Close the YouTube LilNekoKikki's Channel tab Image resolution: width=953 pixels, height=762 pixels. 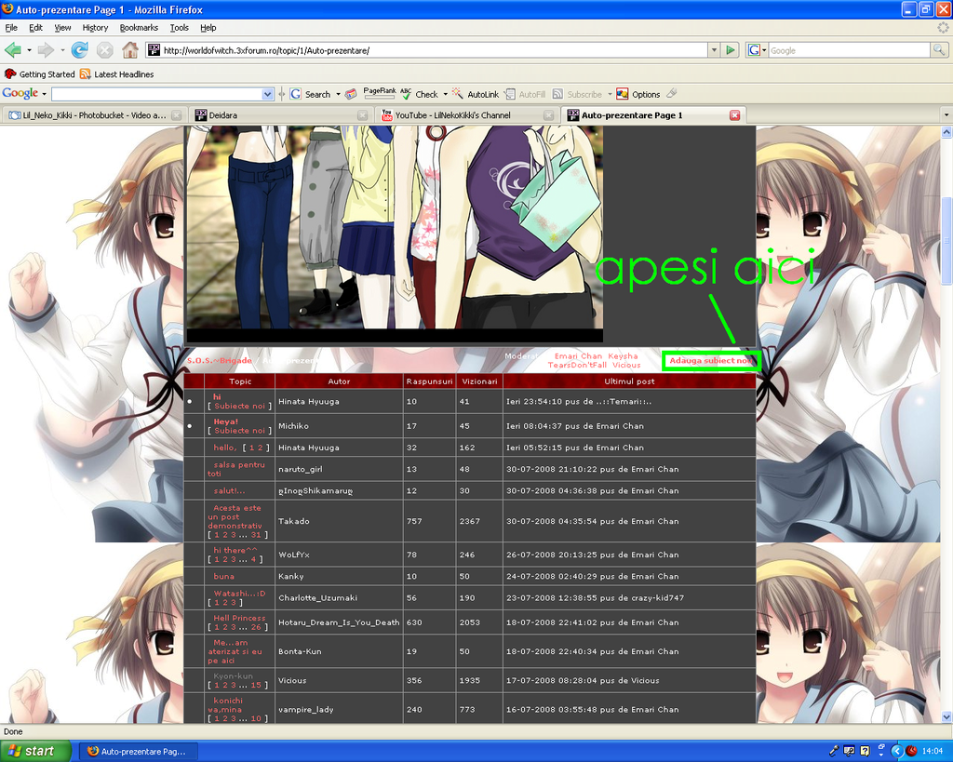pos(549,114)
